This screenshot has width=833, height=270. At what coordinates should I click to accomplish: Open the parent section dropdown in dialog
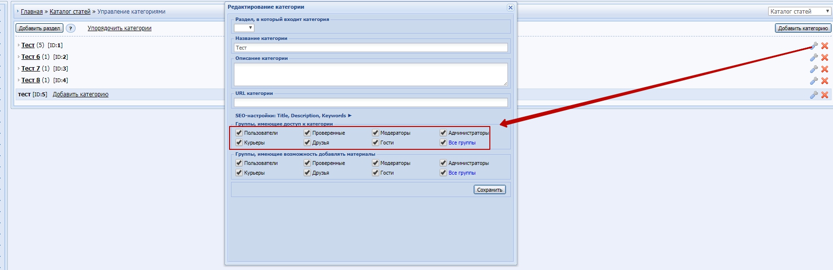click(x=244, y=28)
